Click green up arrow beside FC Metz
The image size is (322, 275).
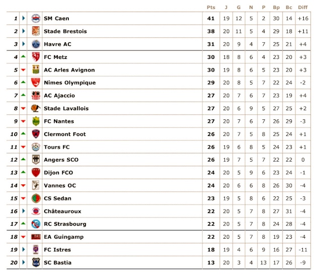coord(23,56)
